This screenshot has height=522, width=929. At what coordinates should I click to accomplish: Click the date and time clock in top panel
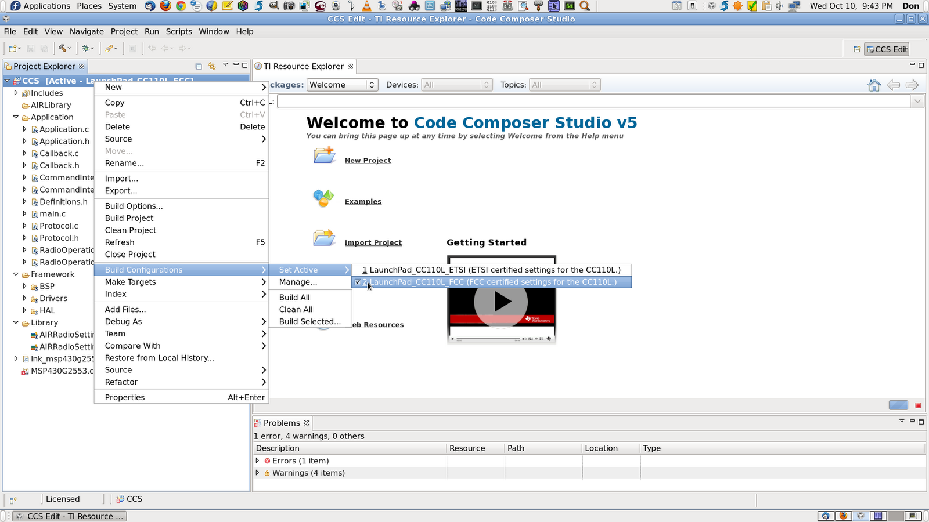tap(851, 6)
